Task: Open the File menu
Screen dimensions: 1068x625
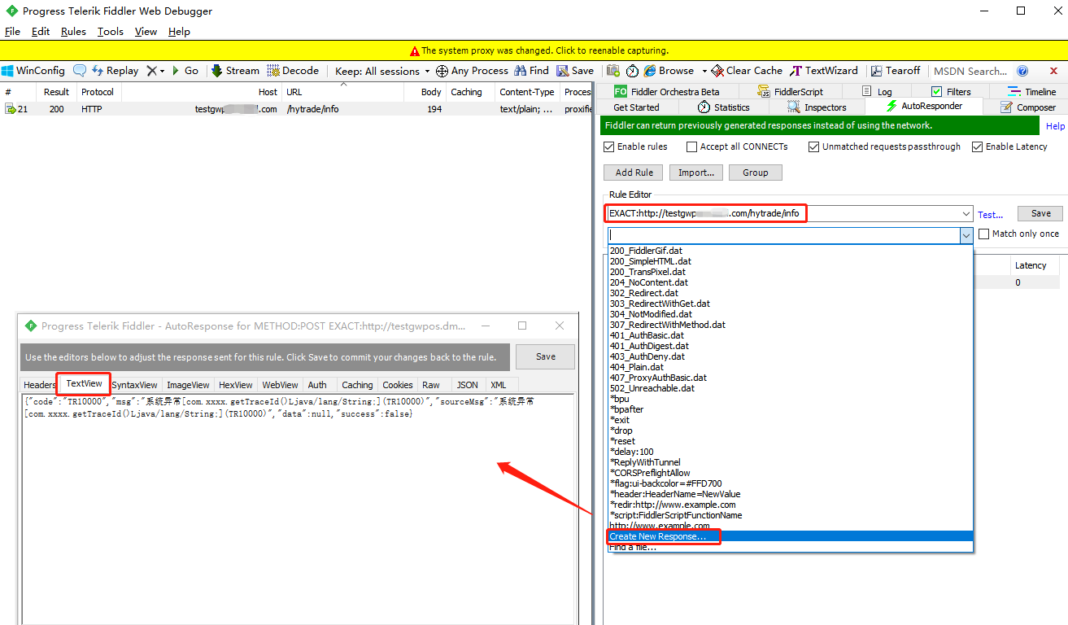Action: (12, 32)
